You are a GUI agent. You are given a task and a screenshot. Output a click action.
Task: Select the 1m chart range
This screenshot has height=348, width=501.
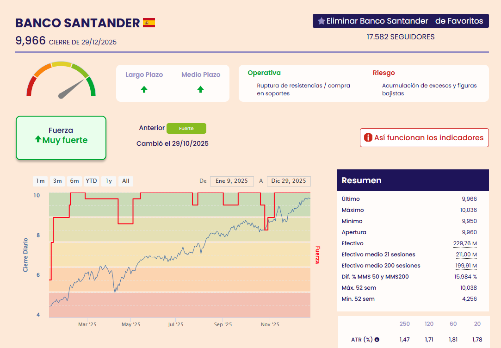click(x=40, y=181)
